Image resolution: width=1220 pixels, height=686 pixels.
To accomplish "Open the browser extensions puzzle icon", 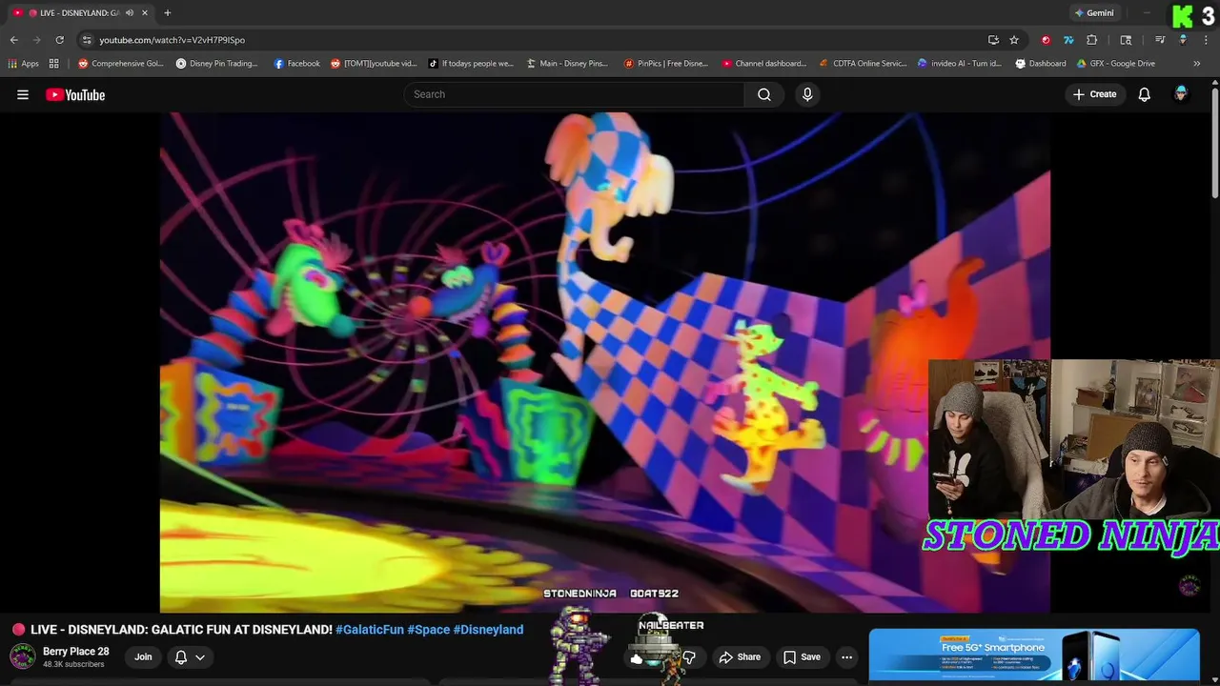I will [x=1092, y=40].
